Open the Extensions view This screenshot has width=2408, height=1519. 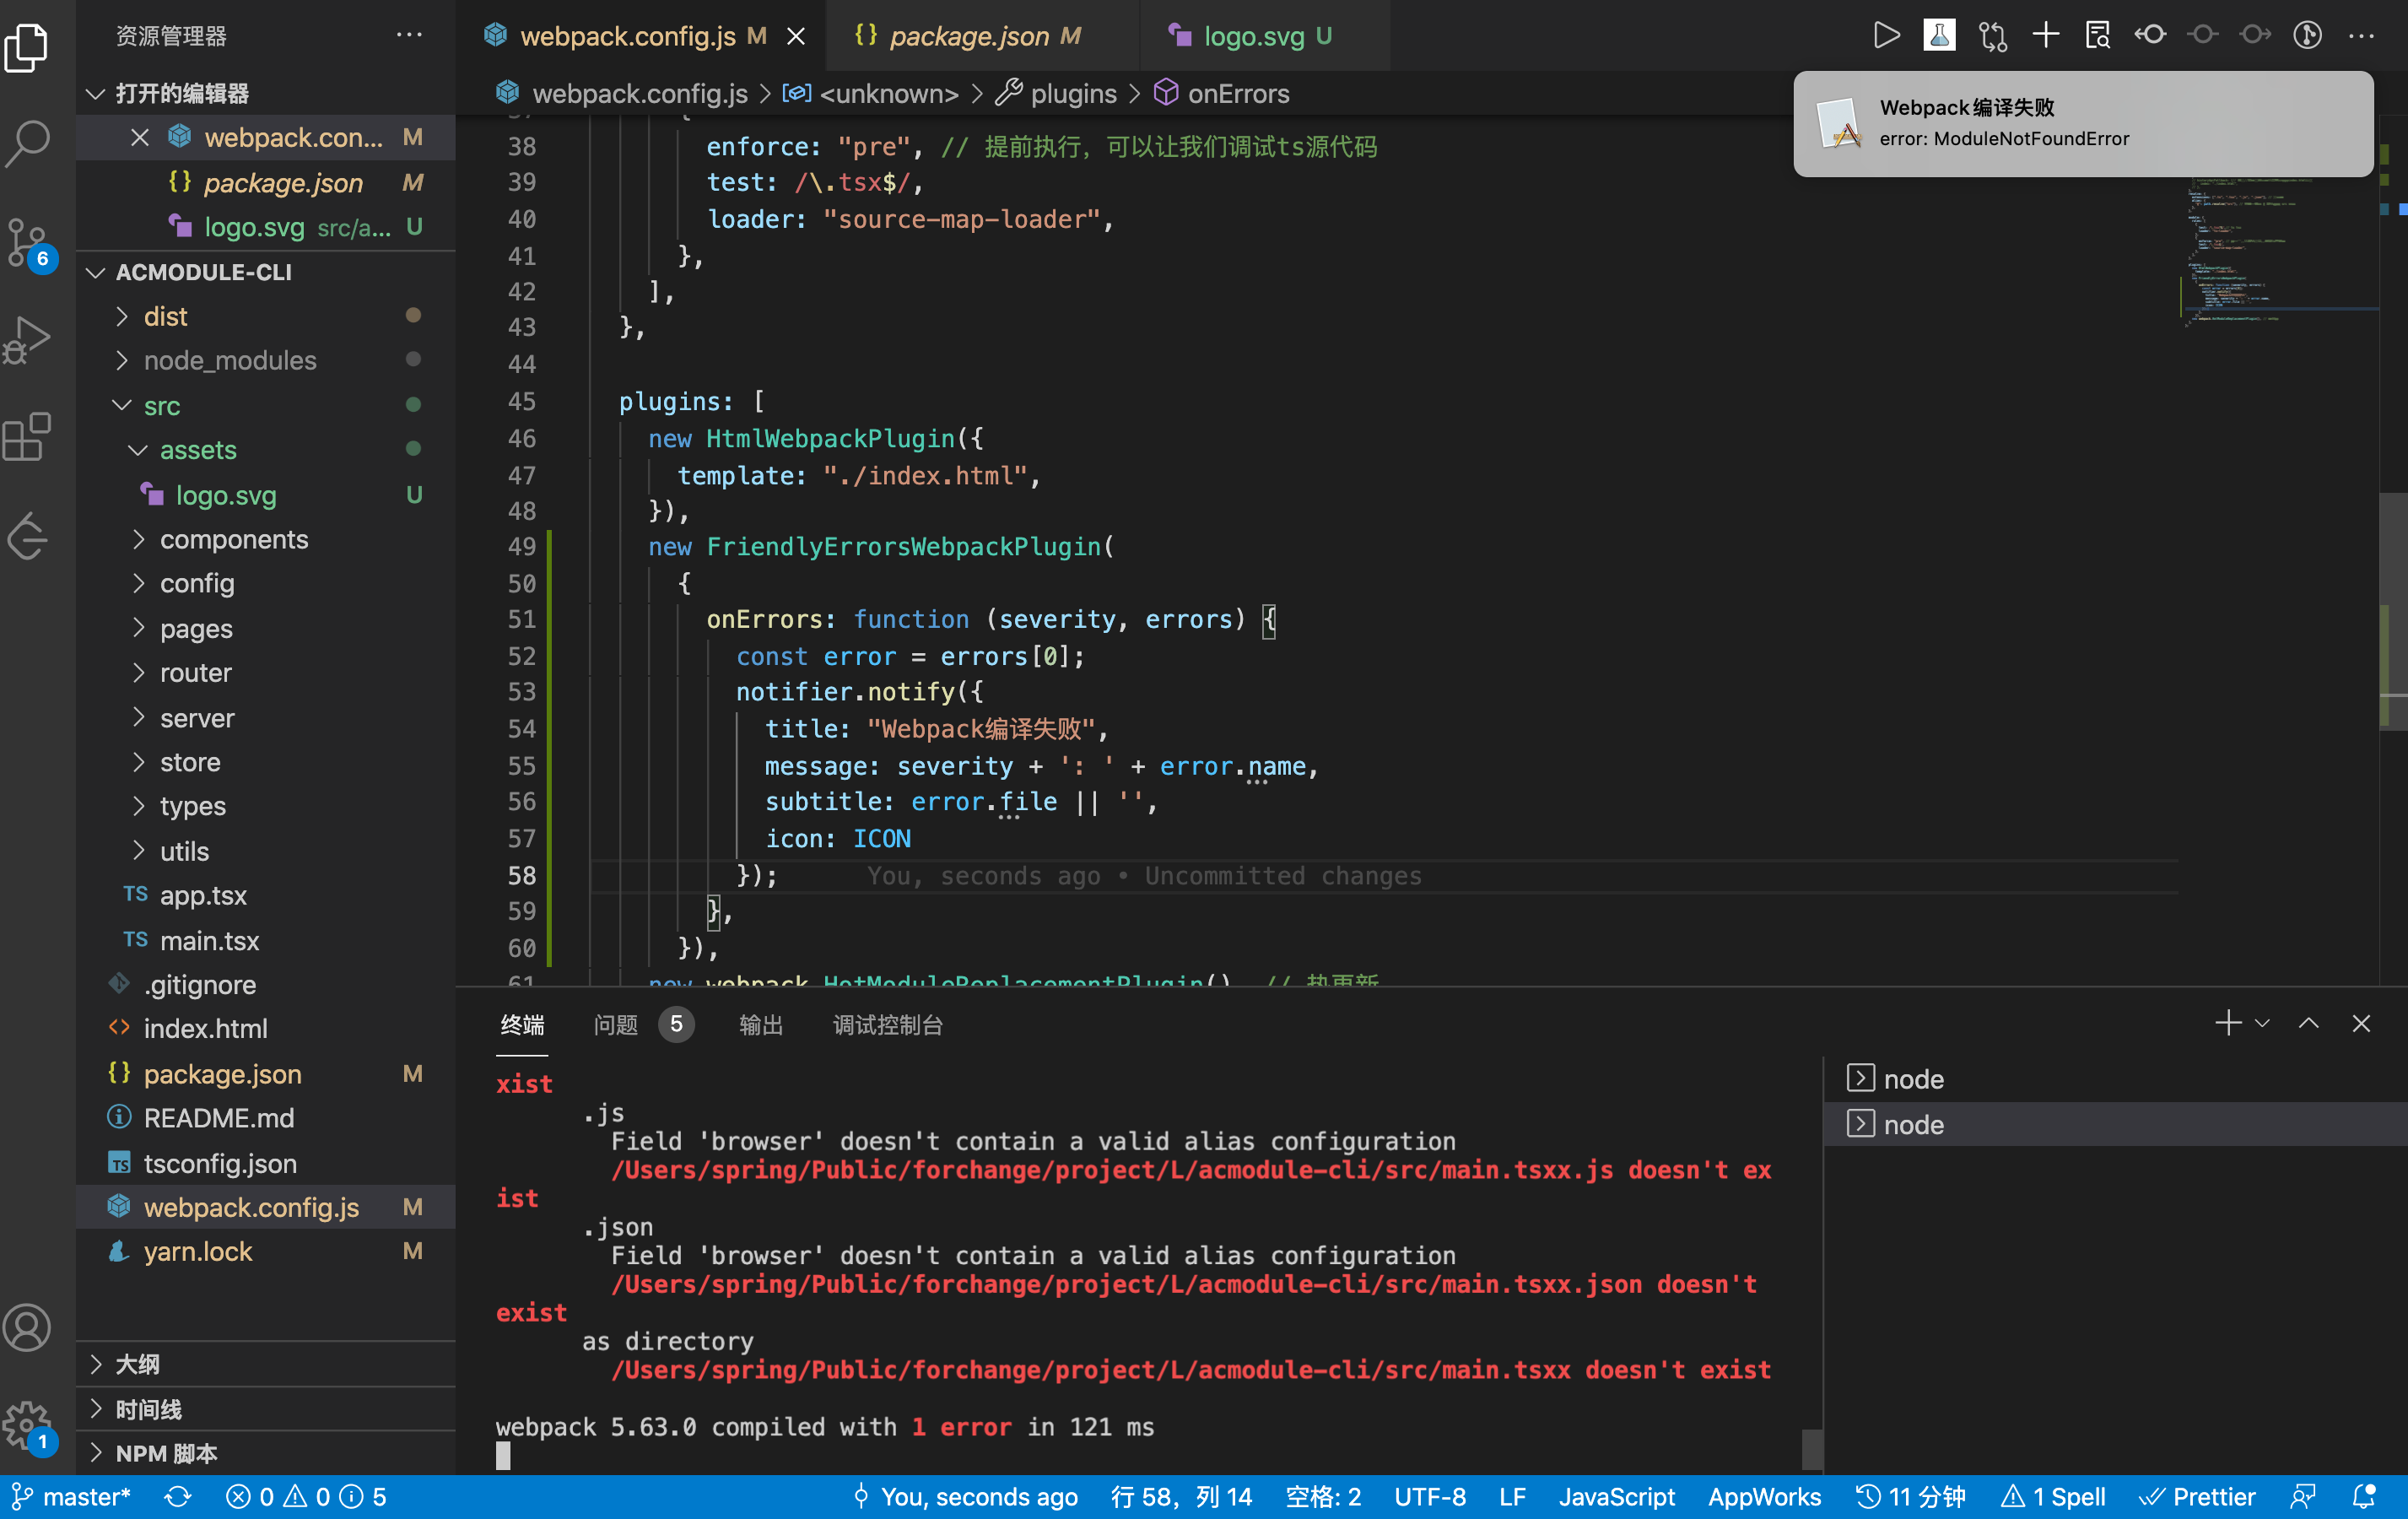pyautogui.click(x=27, y=437)
